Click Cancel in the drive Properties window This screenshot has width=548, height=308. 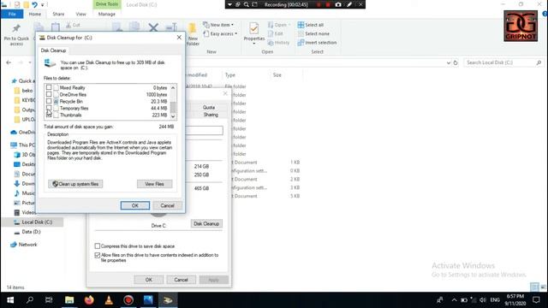pyautogui.click(x=181, y=280)
